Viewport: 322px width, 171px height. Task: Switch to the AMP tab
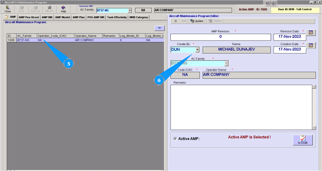pos(11,17)
